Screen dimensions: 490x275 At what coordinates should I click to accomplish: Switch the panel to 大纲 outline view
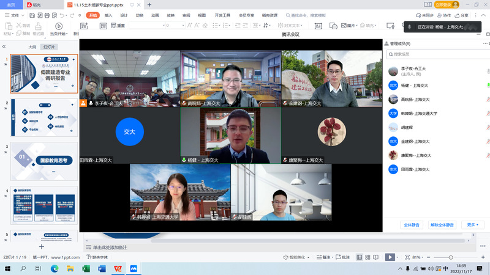[x=32, y=47]
